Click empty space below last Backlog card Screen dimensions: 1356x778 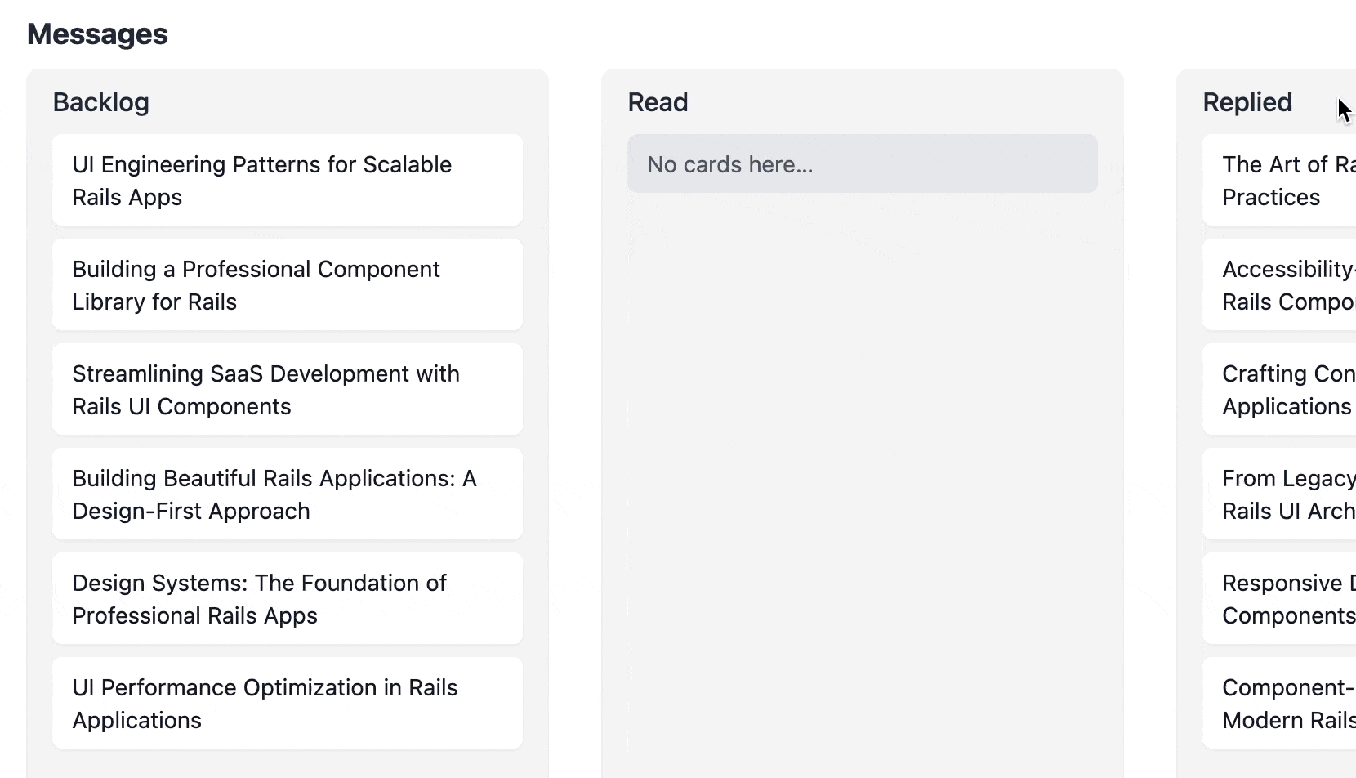click(x=287, y=763)
